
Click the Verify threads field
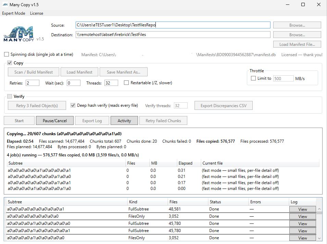tap(180, 106)
